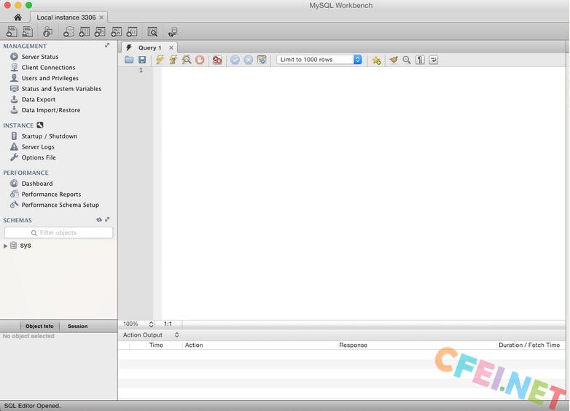The image size is (570, 411).
Task: Create a new schema icon
Action: (x=69, y=32)
